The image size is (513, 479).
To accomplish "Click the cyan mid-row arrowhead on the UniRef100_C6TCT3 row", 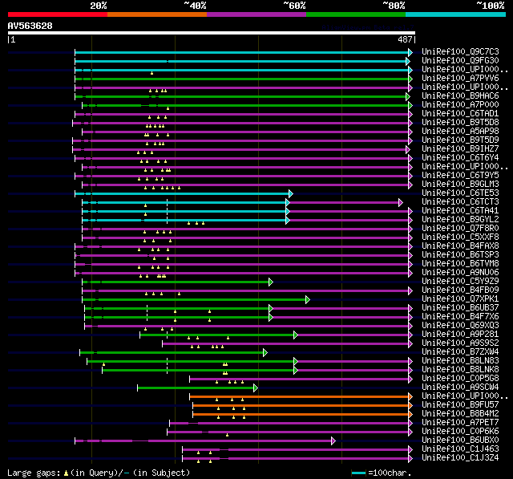I will tap(288, 203).
